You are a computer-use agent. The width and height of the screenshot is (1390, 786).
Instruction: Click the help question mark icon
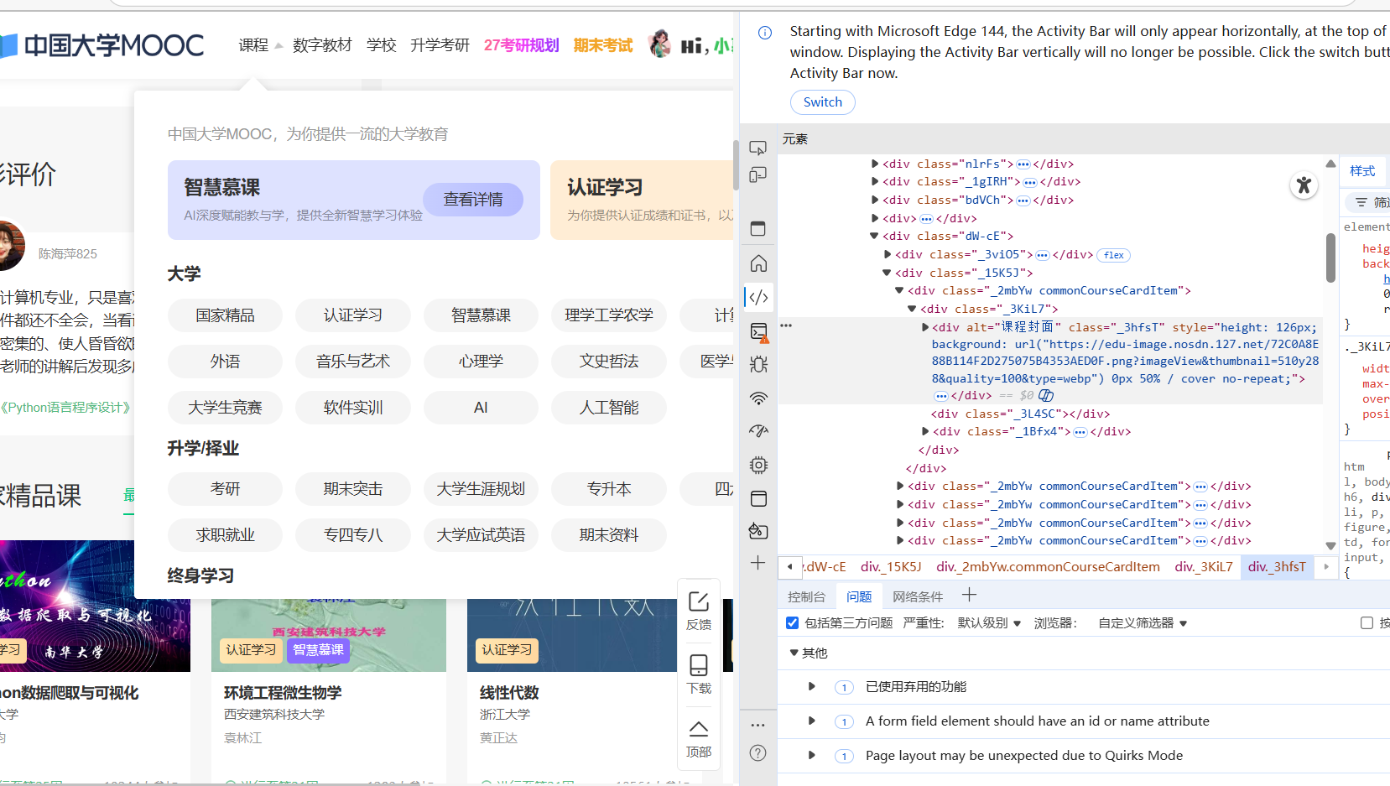(x=758, y=752)
